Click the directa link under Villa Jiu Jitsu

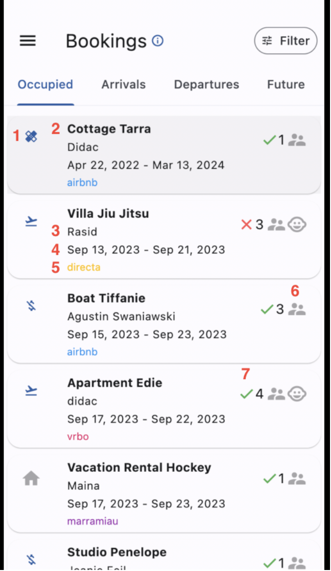(83, 267)
